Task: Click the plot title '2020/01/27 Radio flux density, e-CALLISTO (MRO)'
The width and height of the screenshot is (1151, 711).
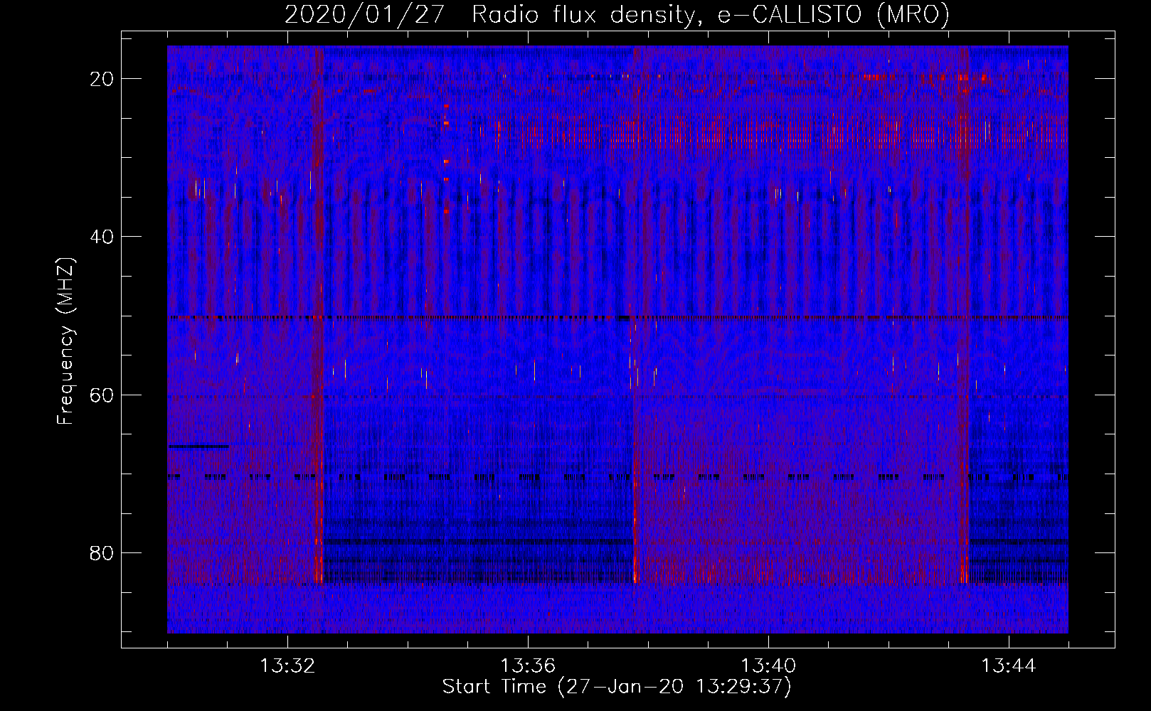Action: (617, 15)
